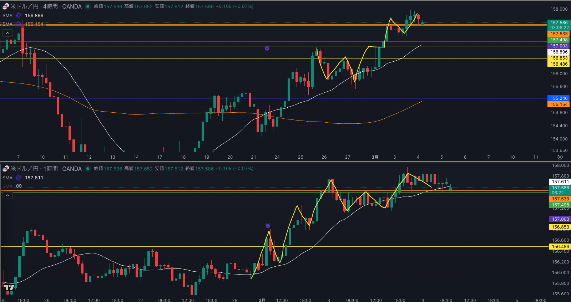Click the SMA refresh icon showing 157.611
The width and height of the screenshot is (571, 302).
19,178
